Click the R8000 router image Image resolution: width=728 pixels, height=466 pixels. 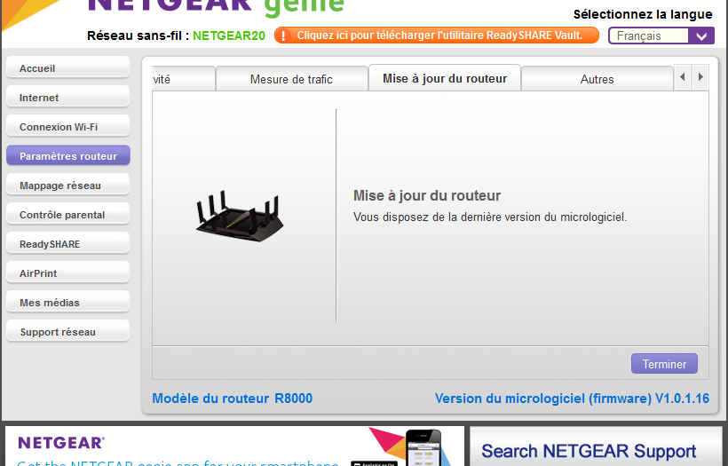click(x=238, y=216)
